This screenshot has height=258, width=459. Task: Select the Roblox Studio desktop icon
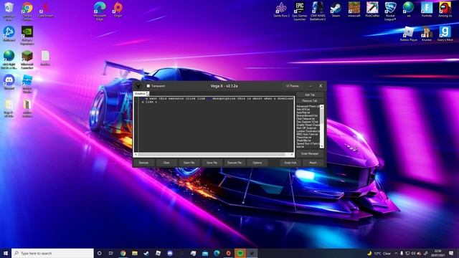pos(27,84)
